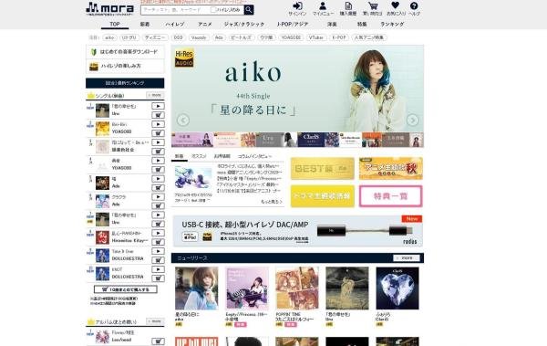Viewport: 547px width, 346px height.
Task: Add クラクラ by Ado to cart
Action: pos(158,205)
